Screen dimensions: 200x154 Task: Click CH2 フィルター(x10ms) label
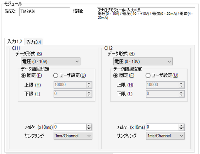[x=131, y=127]
